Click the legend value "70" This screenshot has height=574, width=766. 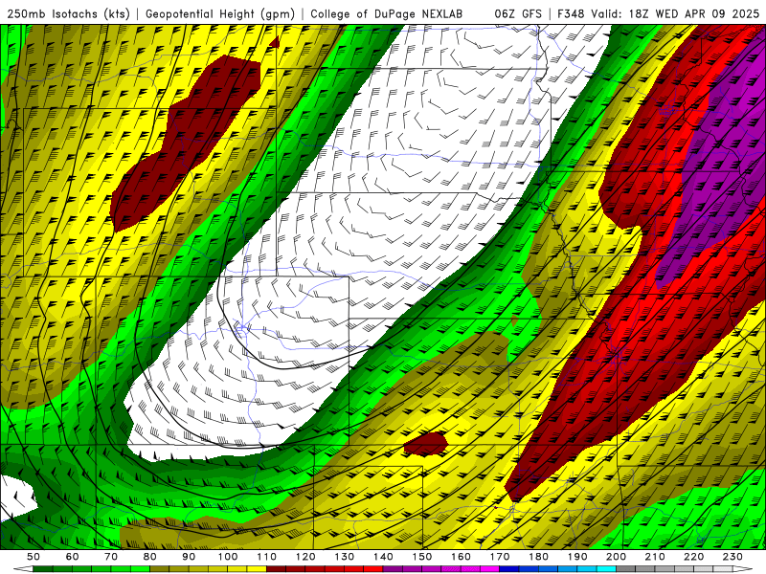point(111,557)
